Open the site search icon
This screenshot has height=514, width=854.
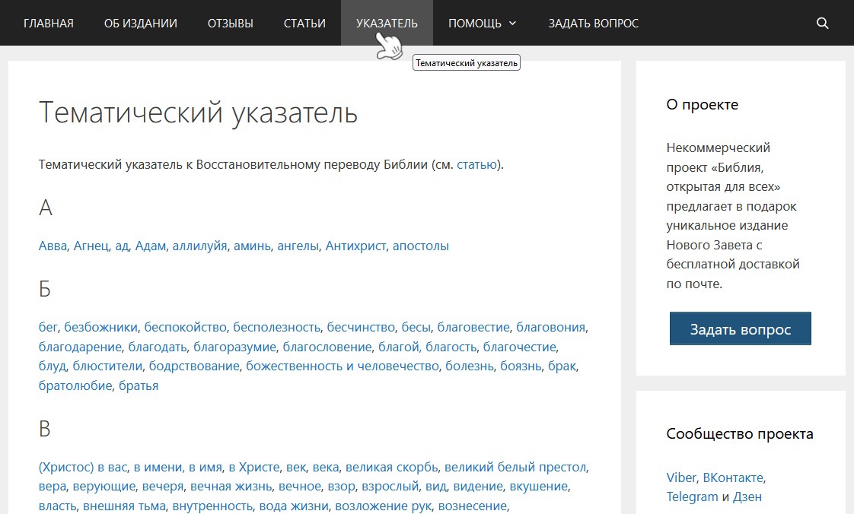823,23
